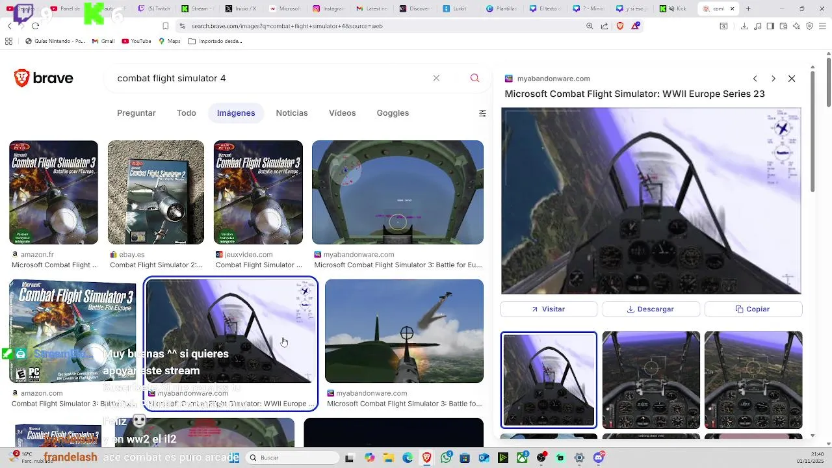Open Discord from the taskbar

599,458
